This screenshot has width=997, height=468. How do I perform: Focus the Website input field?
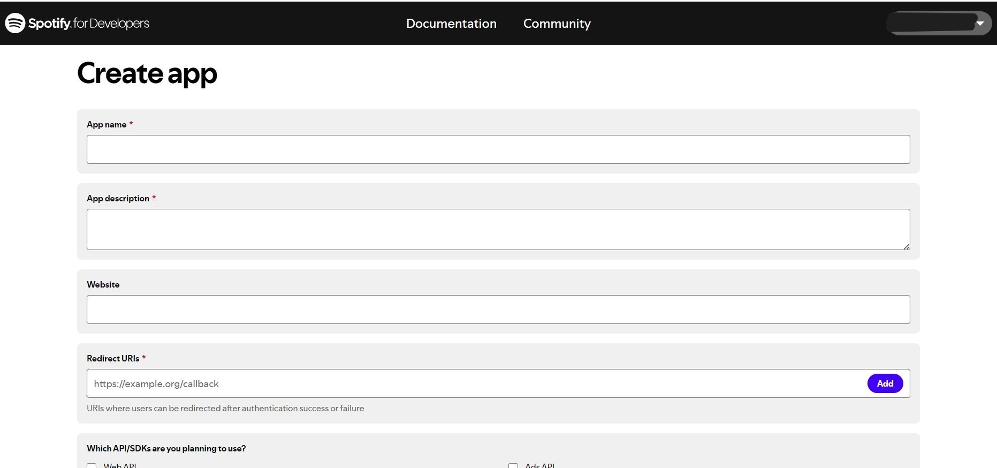[498, 310]
